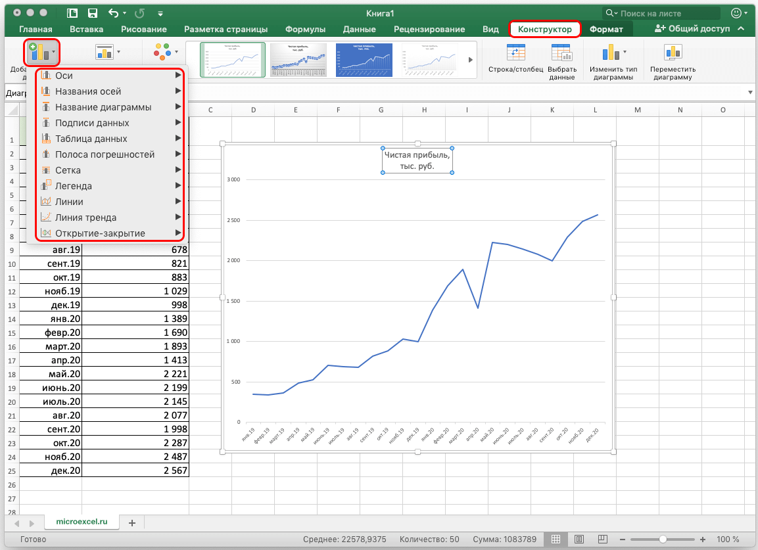Add a new sheet with plus icon

[132, 523]
